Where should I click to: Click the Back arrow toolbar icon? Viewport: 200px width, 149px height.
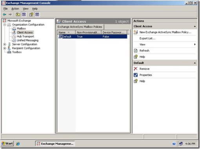tap(5, 15)
